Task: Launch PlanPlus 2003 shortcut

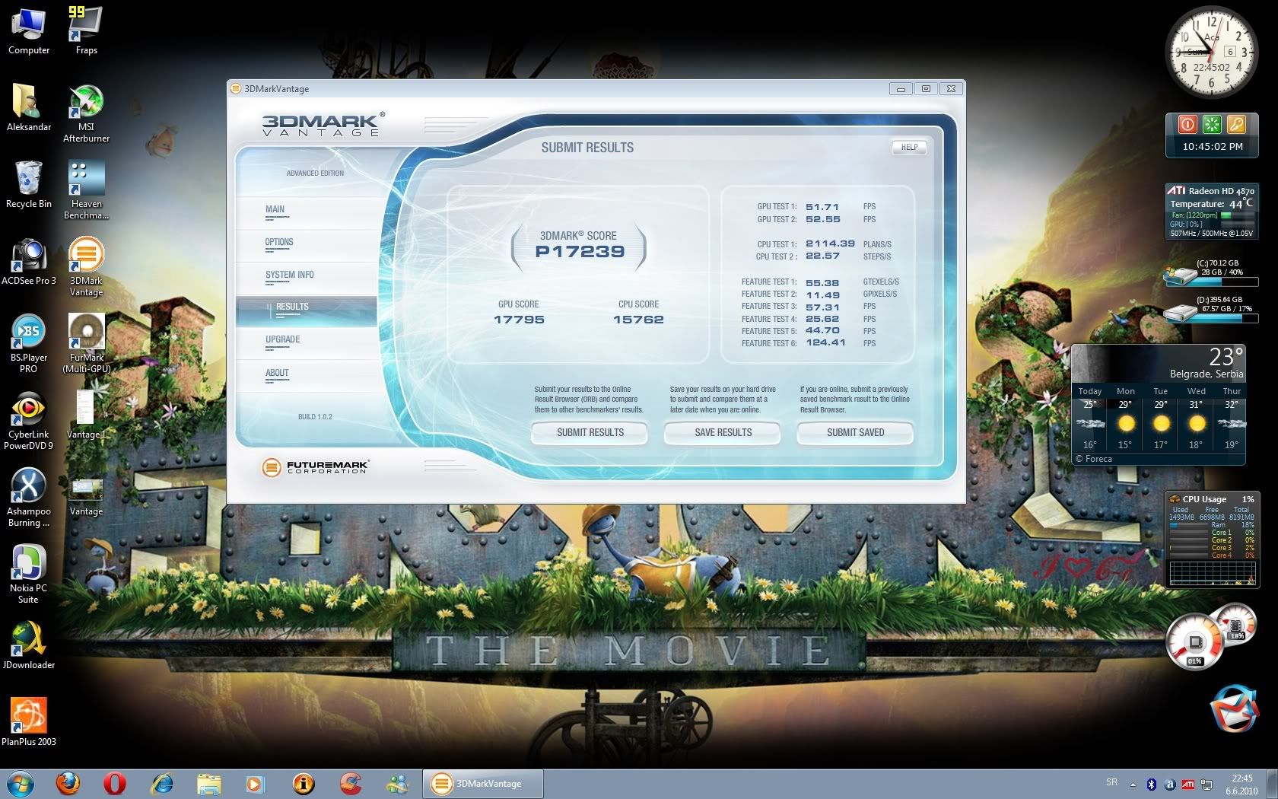Action: (29, 721)
